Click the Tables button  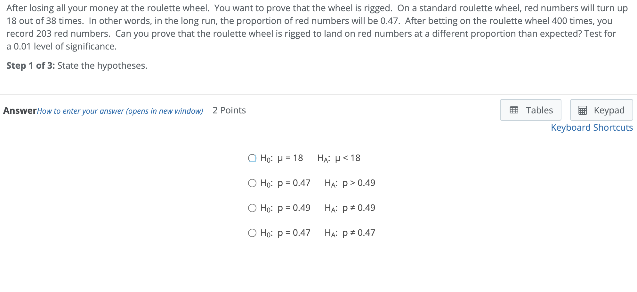[x=530, y=110]
